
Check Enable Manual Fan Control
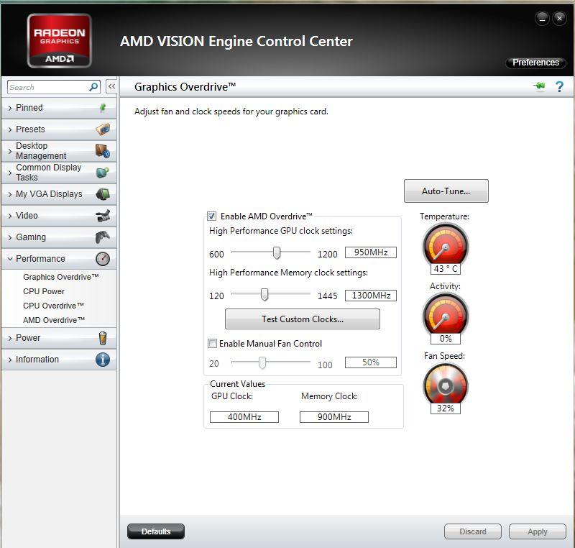click(212, 343)
